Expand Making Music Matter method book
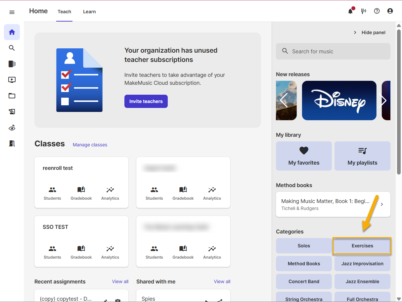 (x=333, y=204)
